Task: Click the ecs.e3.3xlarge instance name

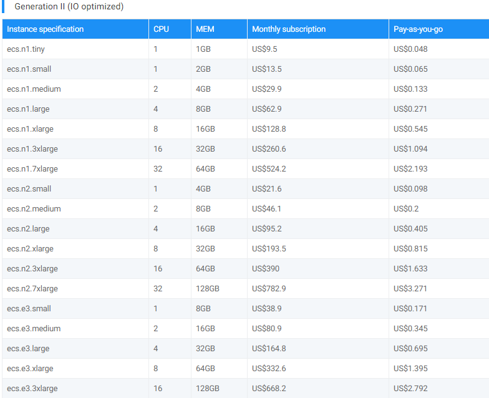Action: 32,388
